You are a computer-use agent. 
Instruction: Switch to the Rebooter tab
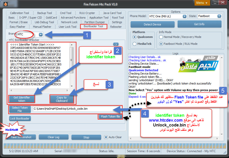click(x=116, y=27)
